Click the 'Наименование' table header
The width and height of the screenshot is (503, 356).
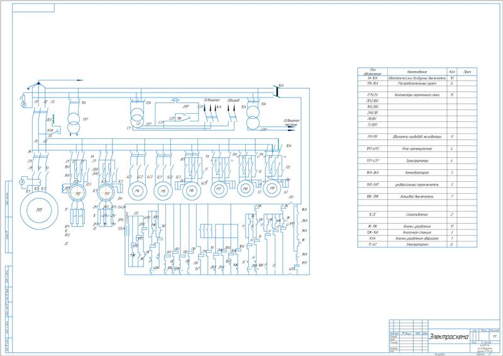[x=417, y=72]
